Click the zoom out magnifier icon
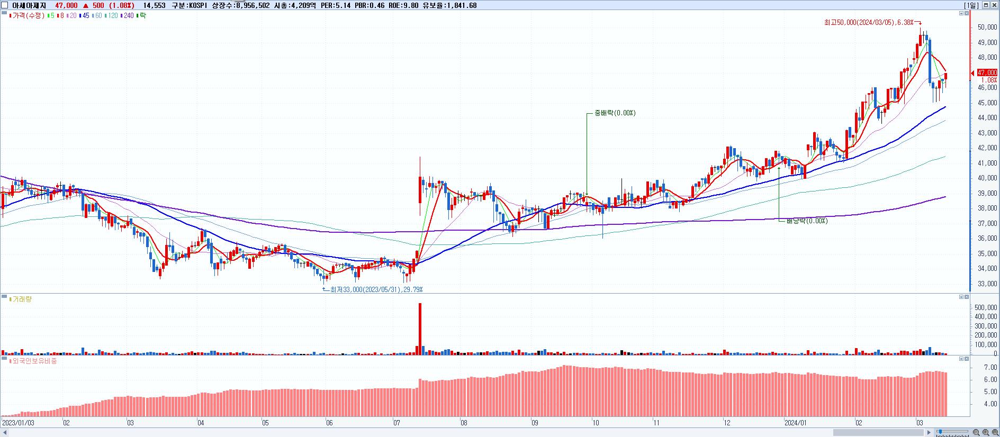Image resolution: width=1000 pixels, height=437 pixels. (x=976, y=432)
